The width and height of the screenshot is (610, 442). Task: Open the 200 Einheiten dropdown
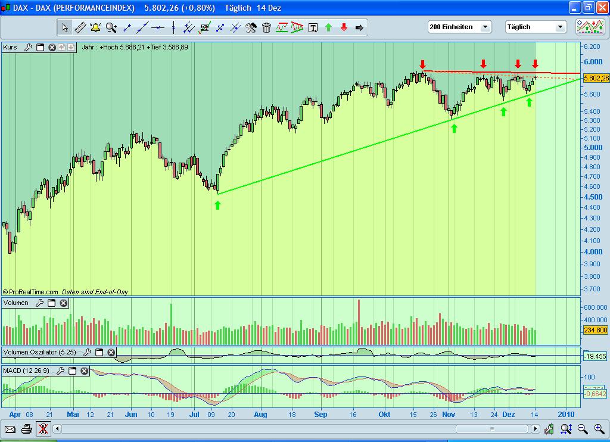(x=485, y=27)
